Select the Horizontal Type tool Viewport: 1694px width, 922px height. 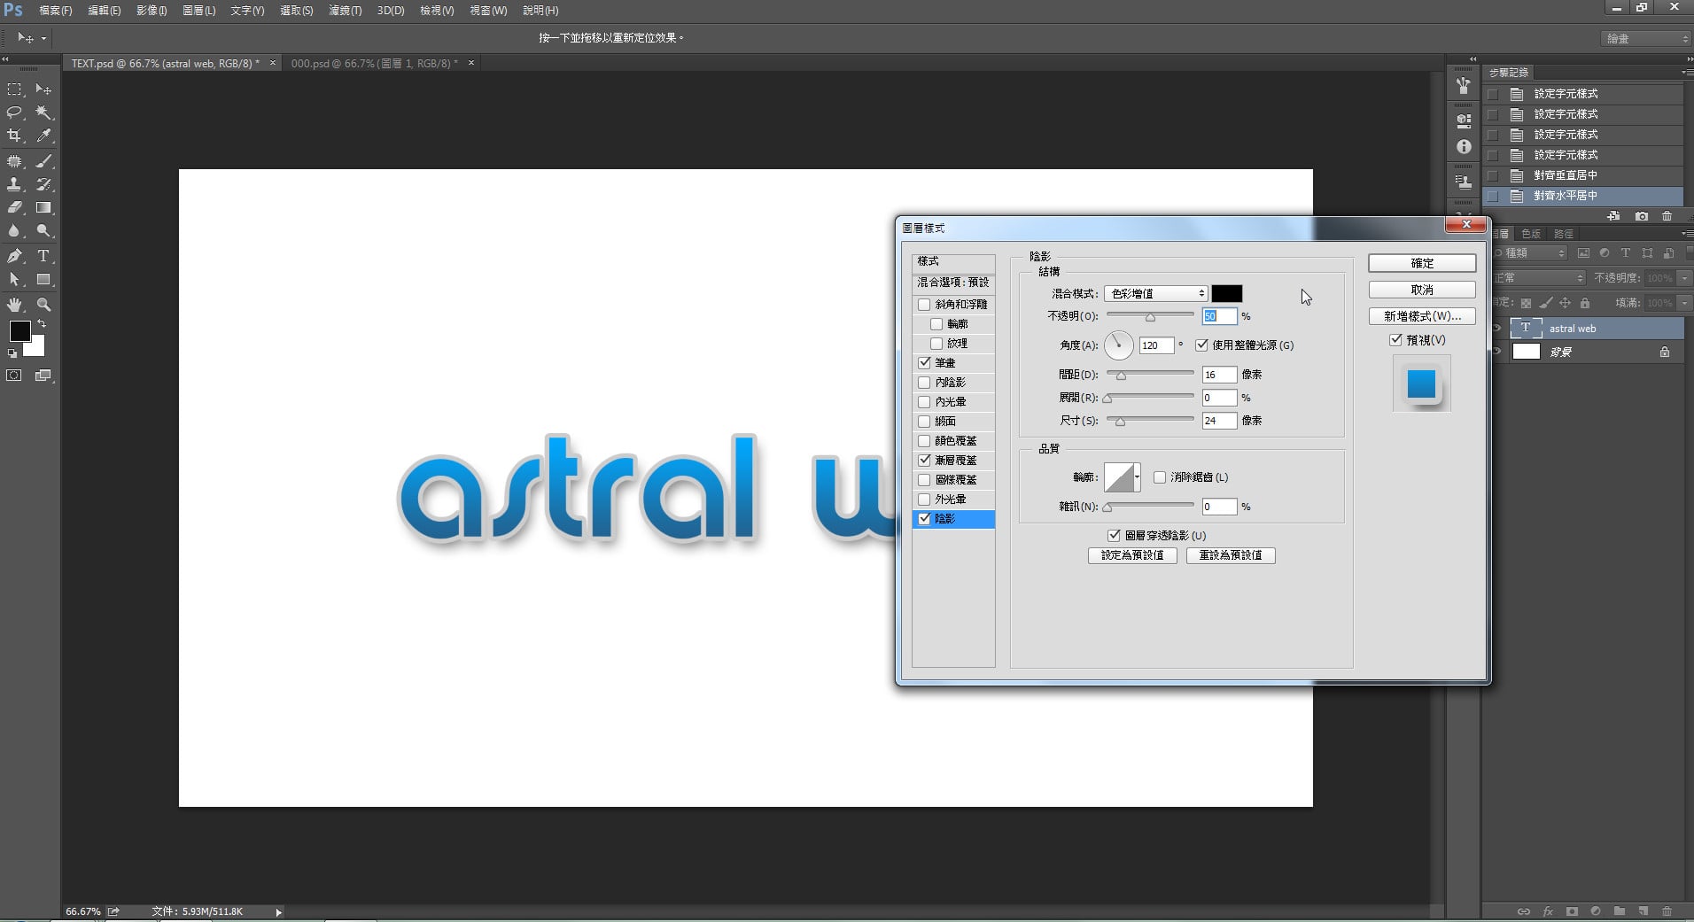(43, 256)
